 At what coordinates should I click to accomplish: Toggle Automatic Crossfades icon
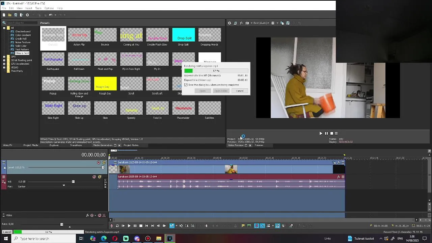[263, 226]
